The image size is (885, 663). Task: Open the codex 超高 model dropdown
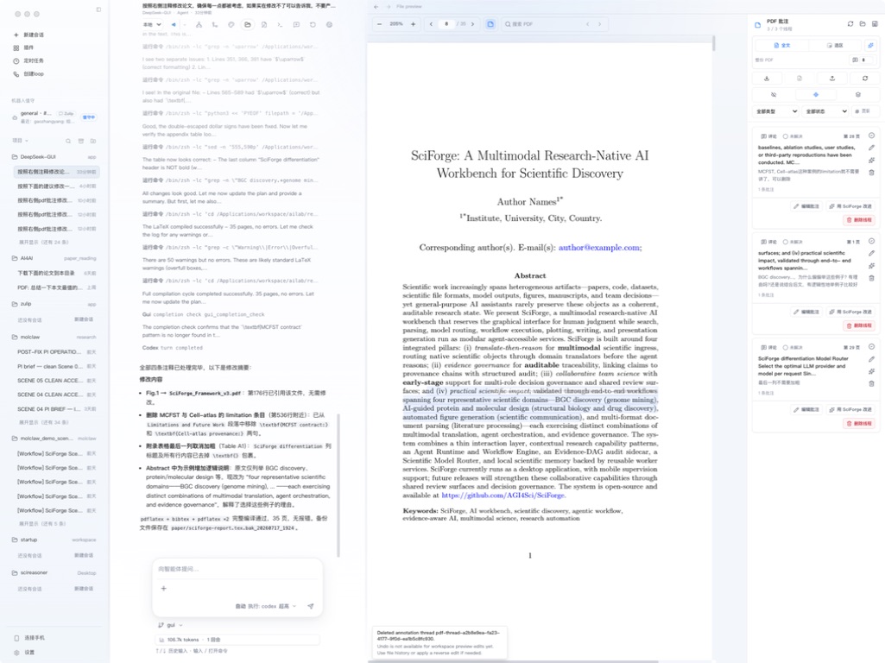click(x=265, y=606)
